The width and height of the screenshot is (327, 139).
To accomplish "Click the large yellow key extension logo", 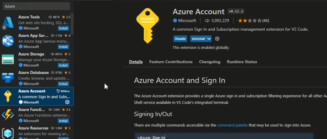I will tap(148, 25).
